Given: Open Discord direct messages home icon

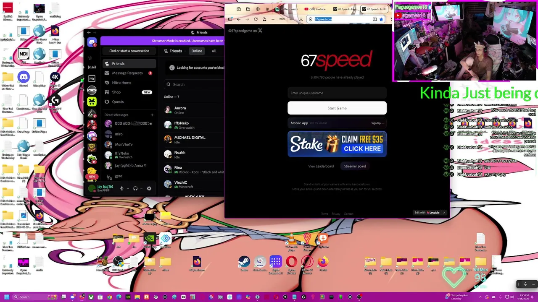Looking at the screenshot, I should click(x=92, y=42).
